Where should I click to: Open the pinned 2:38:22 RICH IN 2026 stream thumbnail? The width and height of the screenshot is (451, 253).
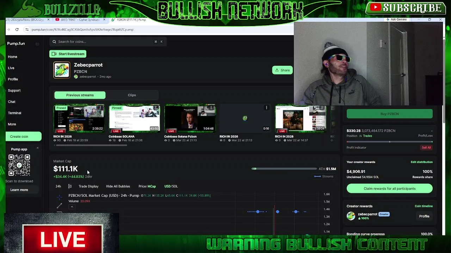(79, 119)
